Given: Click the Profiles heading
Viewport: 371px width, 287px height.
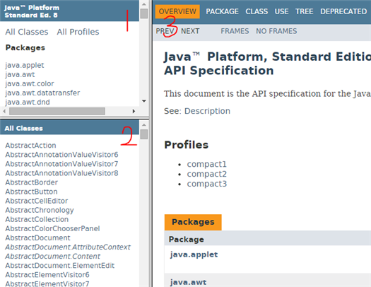Looking at the screenshot, I should point(187,145).
